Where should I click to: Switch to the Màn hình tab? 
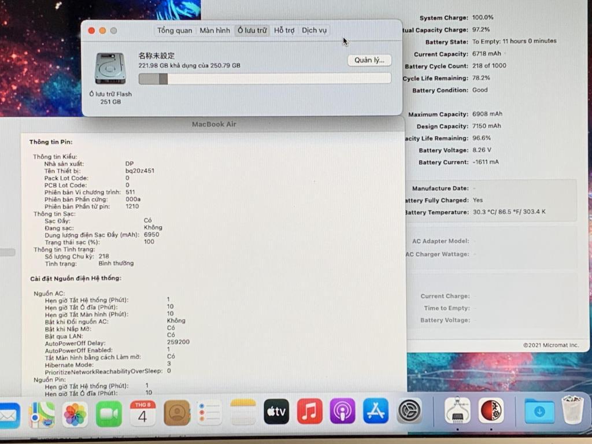215,30
